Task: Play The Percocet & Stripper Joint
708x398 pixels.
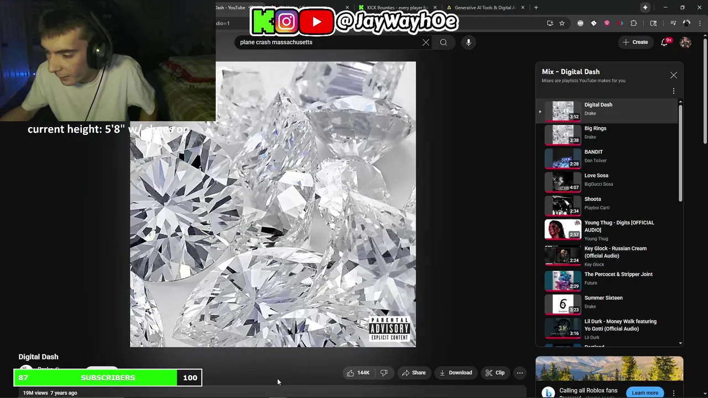Action: tap(606, 280)
